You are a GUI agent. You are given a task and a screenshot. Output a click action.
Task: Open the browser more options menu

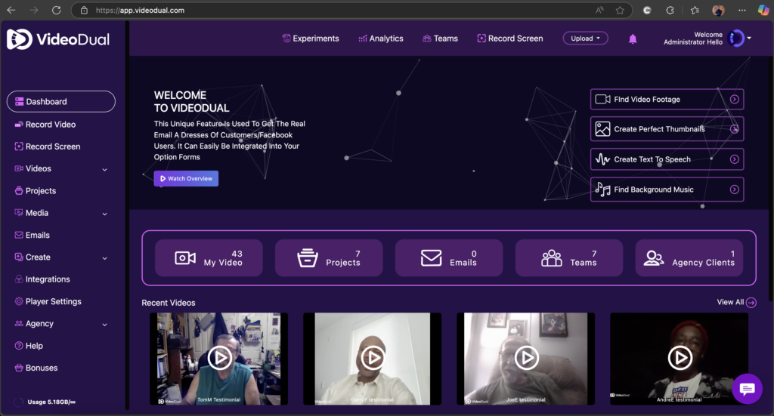pyautogui.click(x=742, y=10)
